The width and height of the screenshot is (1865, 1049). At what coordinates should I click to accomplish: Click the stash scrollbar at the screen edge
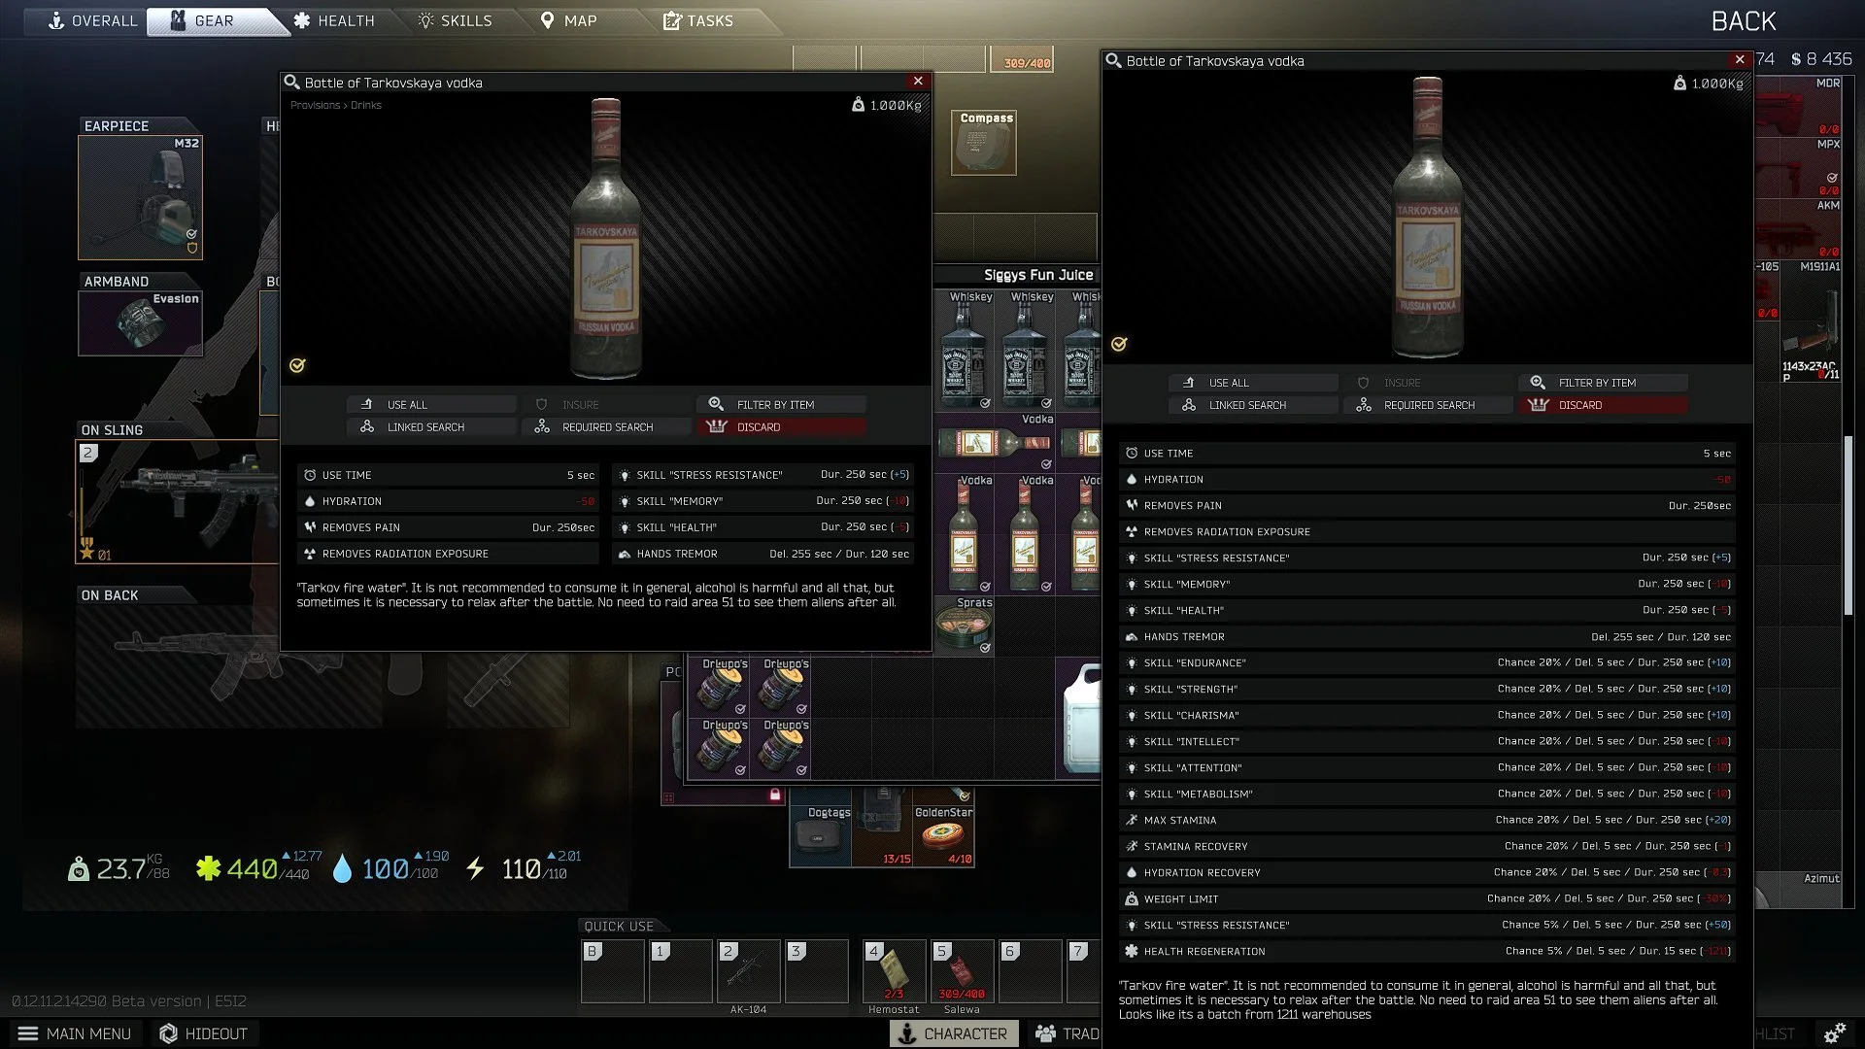1848,524
